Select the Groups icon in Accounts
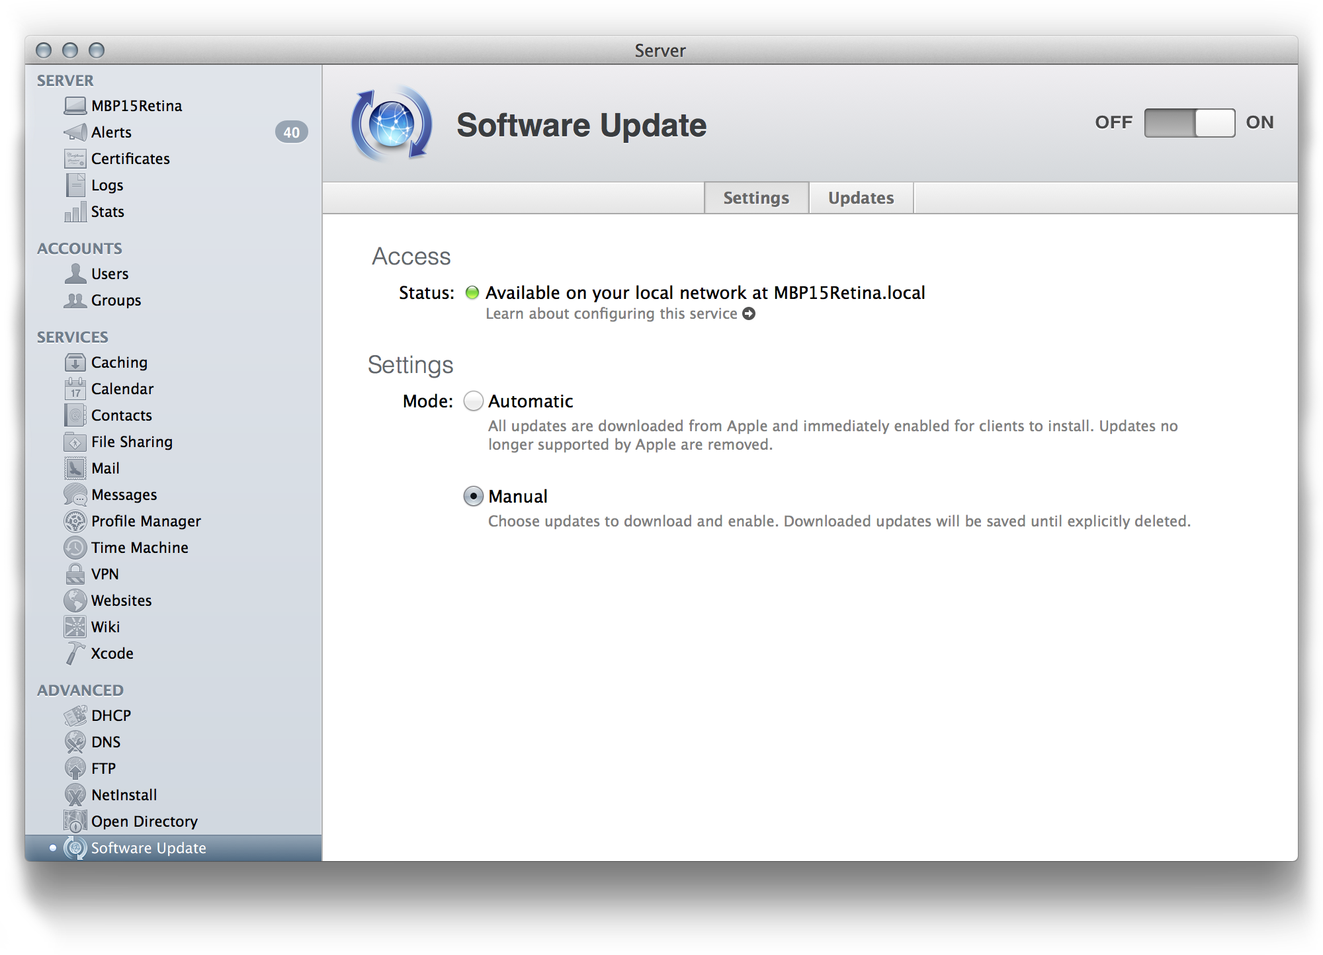This screenshot has width=1323, height=955. pyautogui.click(x=75, y=300)
